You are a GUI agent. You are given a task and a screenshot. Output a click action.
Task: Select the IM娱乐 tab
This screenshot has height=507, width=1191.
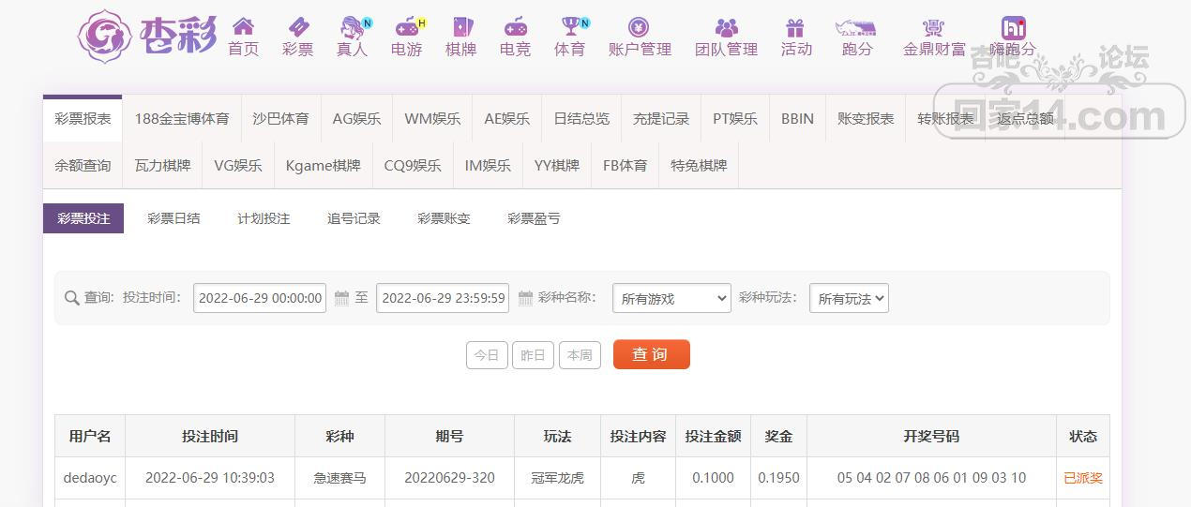488,166
